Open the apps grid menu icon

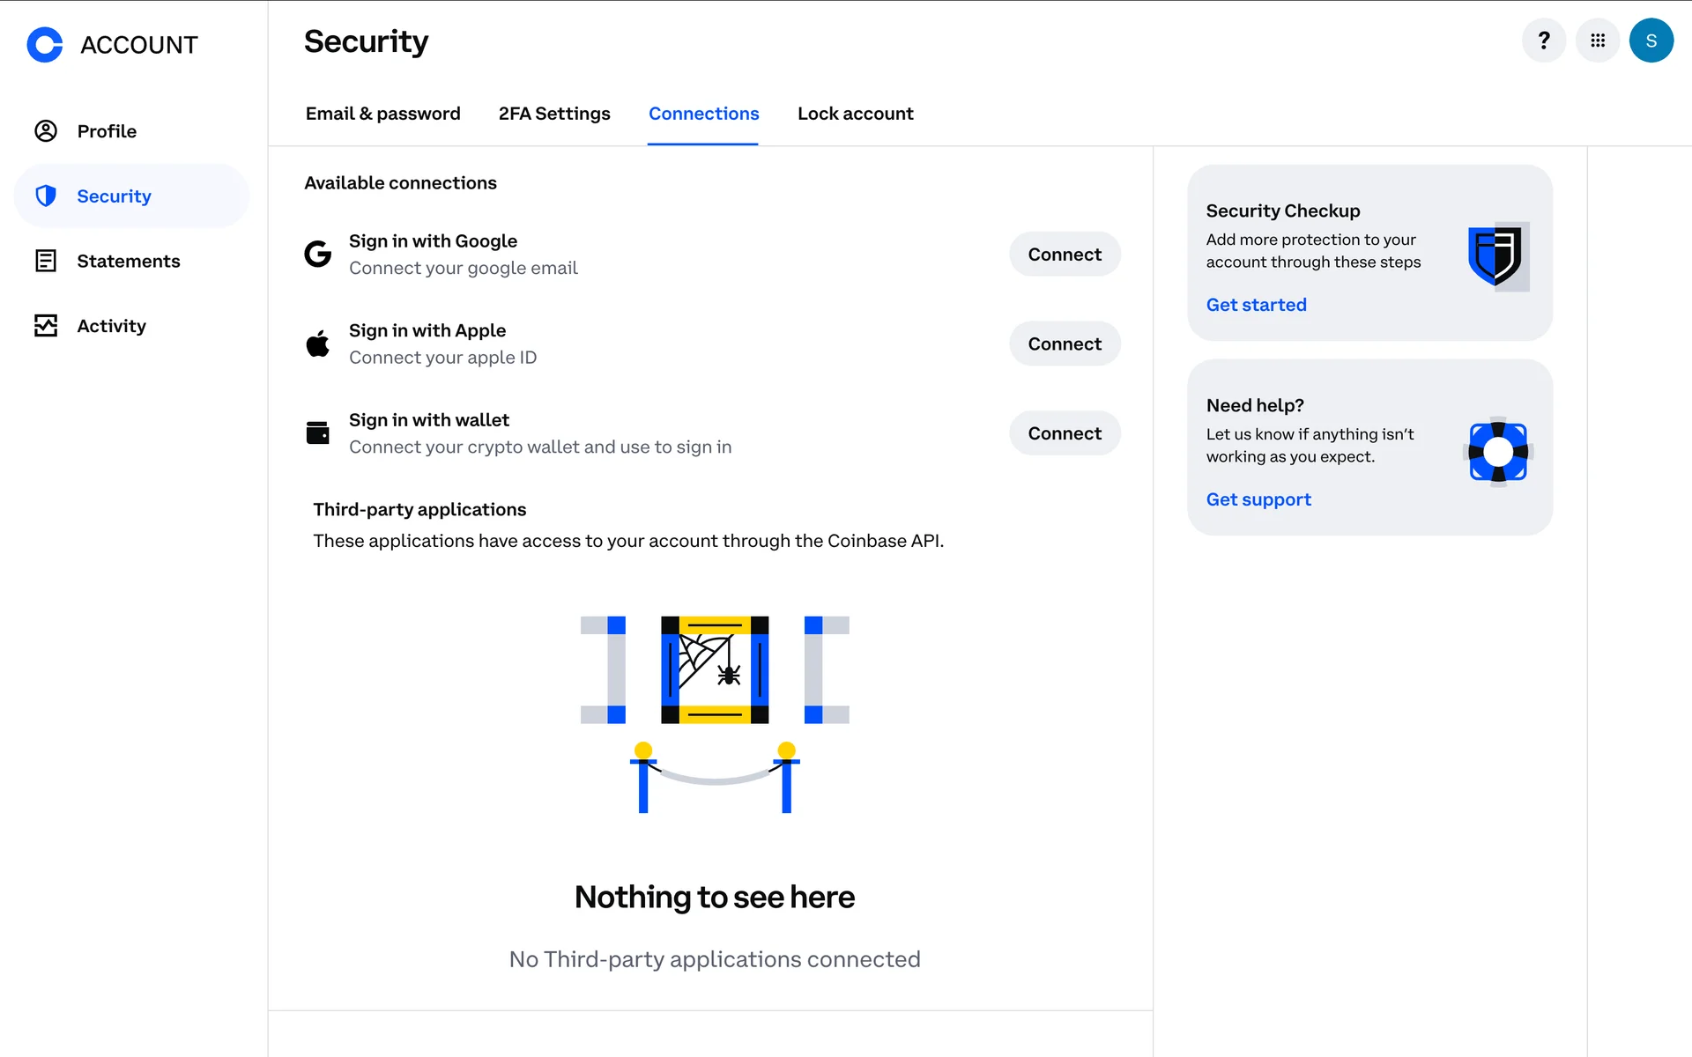click(x=1597, y=41)
